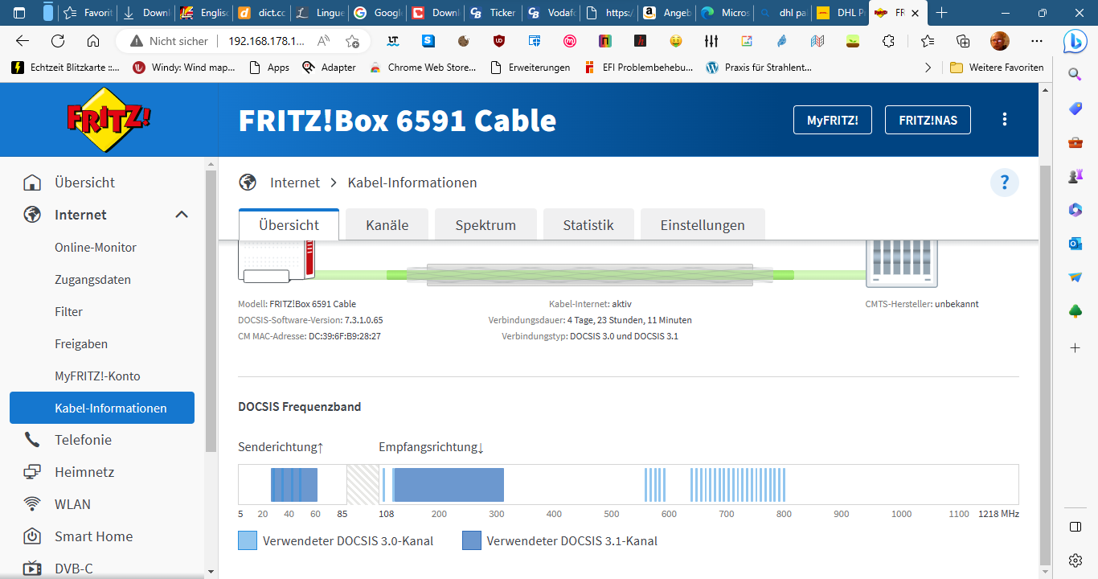The width and height of the screenshot is (1098, 579).
Task: Switch to the Google browser tab
Action: pos(376,13)
